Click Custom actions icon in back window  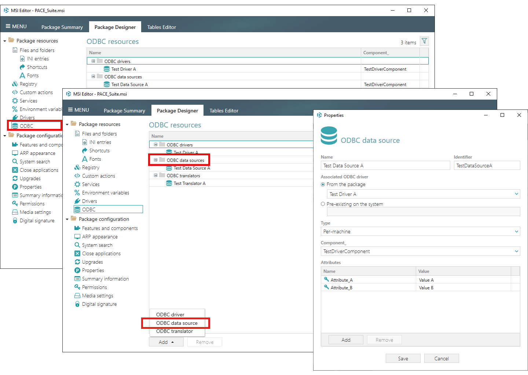pos(15,92)
